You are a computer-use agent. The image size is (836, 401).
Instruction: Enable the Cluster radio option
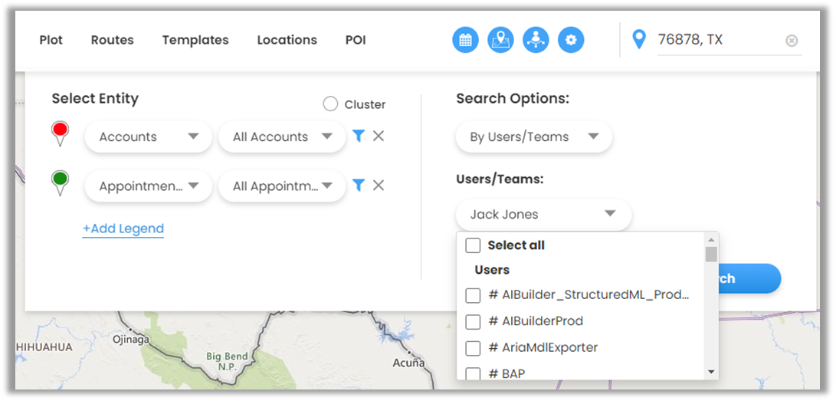[x=330, y=104]
